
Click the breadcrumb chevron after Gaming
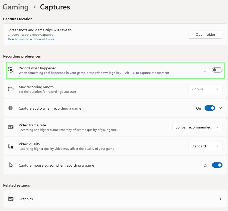click(34, 7)
